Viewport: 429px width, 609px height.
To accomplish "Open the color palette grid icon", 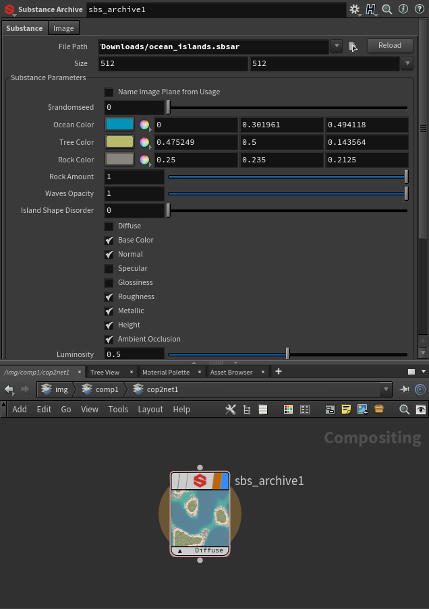I will (288, 409).
